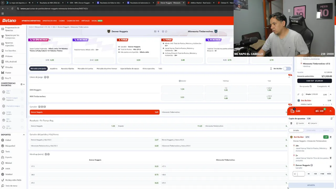Delete all bets with coupon trash icon
The width and height of the screenshot is (336, 189).
coord(291,123)
